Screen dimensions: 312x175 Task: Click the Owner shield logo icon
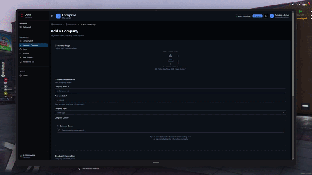[x=22, y=16]
